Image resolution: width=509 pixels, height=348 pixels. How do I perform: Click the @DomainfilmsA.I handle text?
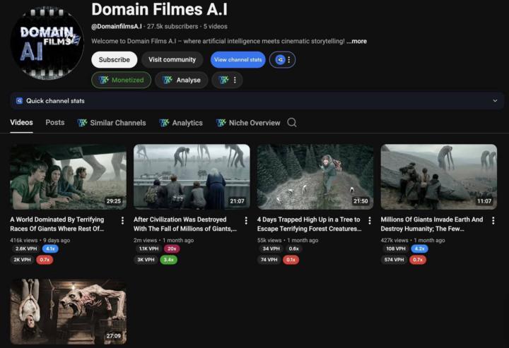click(x=117, y=27)
